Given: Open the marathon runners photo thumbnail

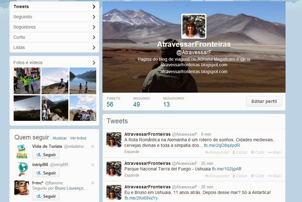Looking at the screenshot, I should pos(27,81).
